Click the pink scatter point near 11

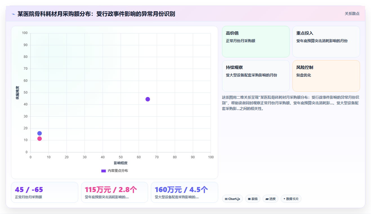[39, 139]
